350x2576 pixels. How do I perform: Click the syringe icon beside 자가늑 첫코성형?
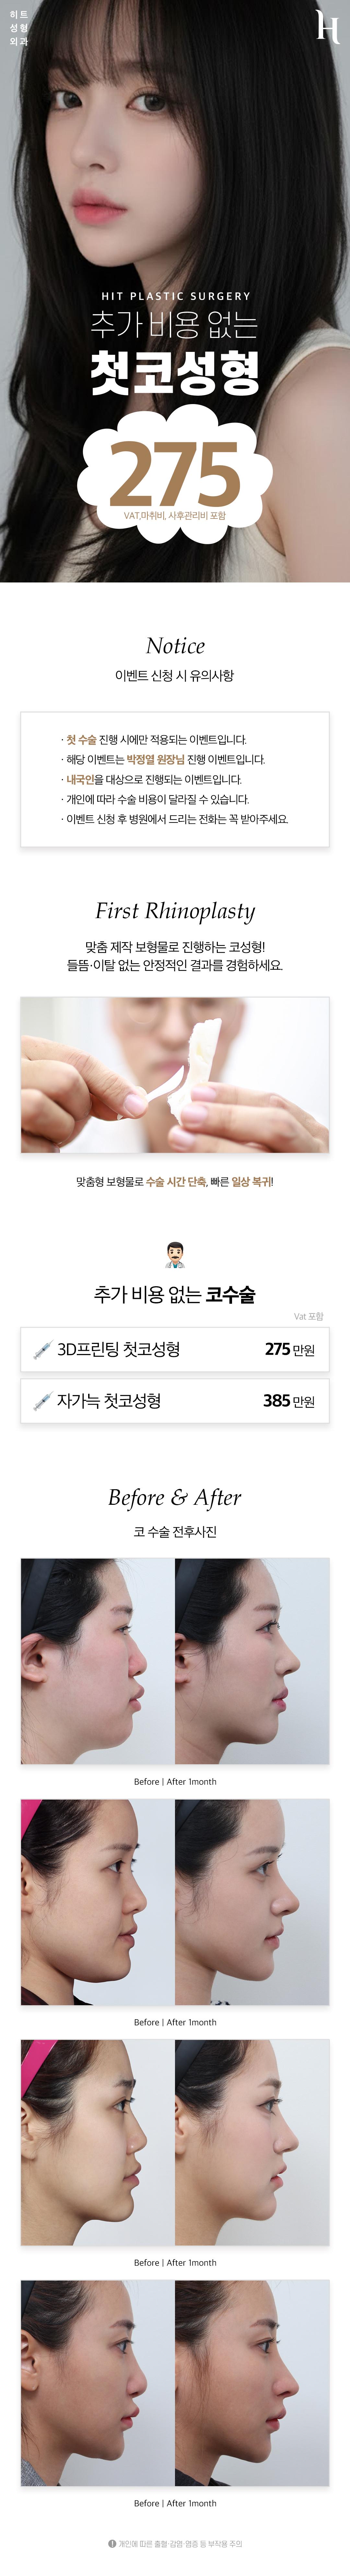(42, 1401)
